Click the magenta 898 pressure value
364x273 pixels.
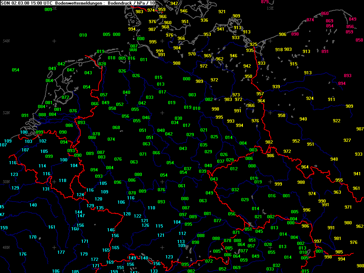295,34
